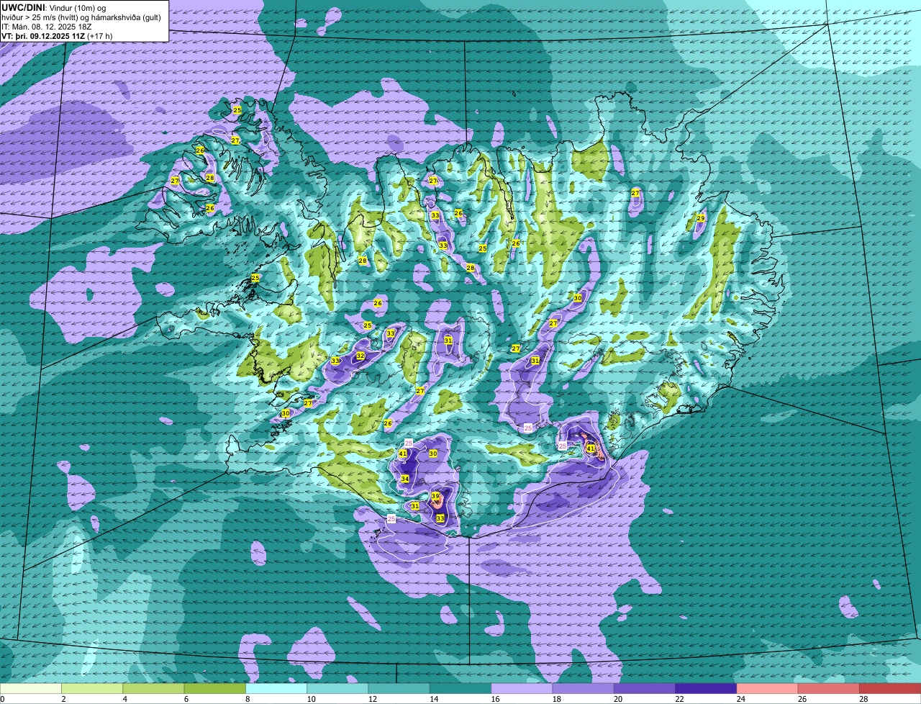Viewport: 921px width, 704px height.
Task: Click the legend swatch between 26 and 28
Action: 827,689
